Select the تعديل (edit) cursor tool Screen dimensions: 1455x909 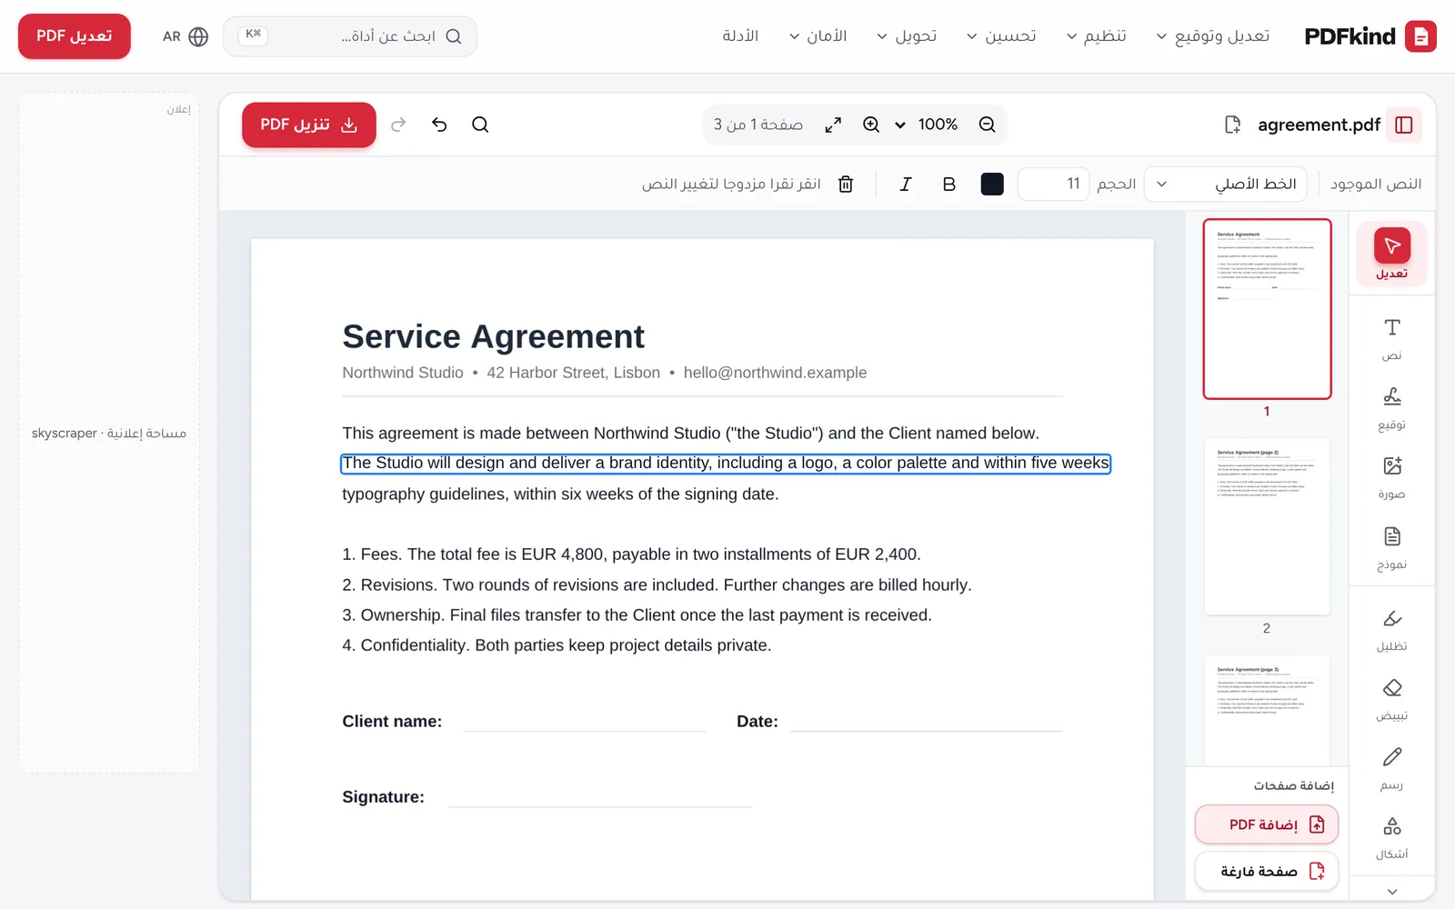[x=1391, y=255]
